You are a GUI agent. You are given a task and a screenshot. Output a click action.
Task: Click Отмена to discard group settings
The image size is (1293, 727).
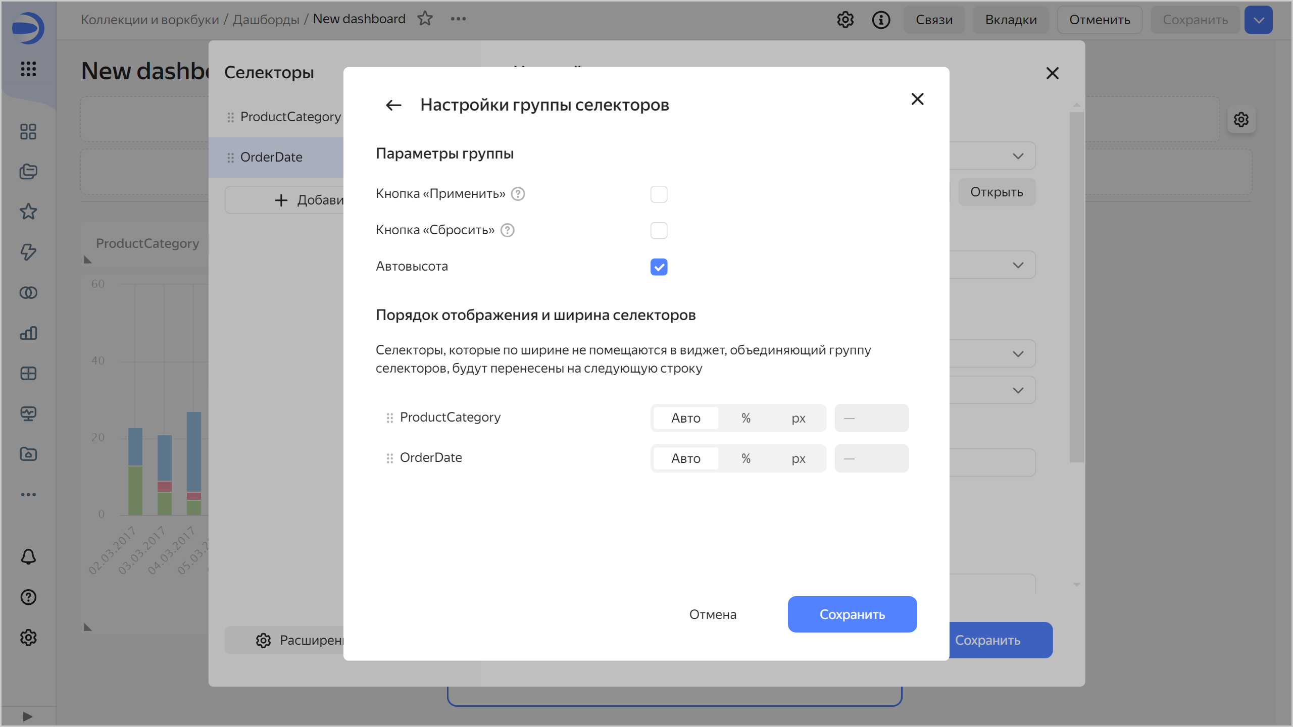(x=713, y=614)
